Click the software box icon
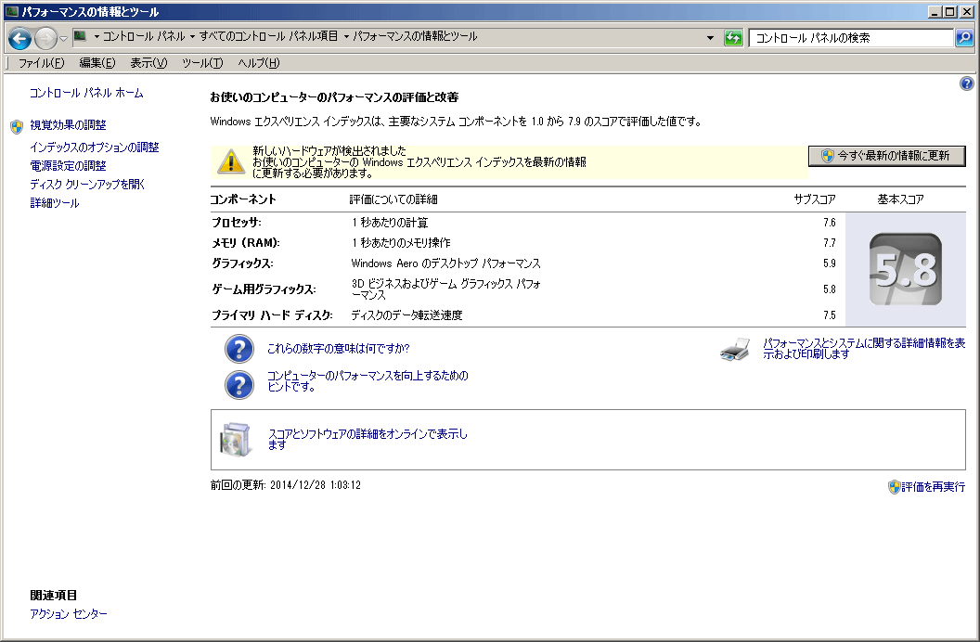980x642 pixels. pyautogui.click(x=236, y=440)
